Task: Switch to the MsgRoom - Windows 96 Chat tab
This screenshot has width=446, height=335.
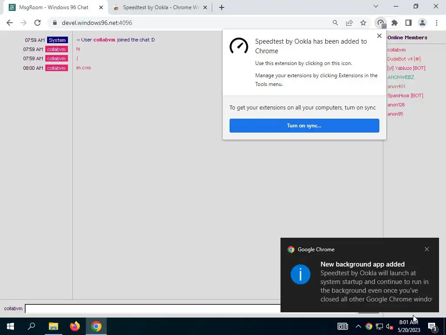Action: tap(54, 7)
